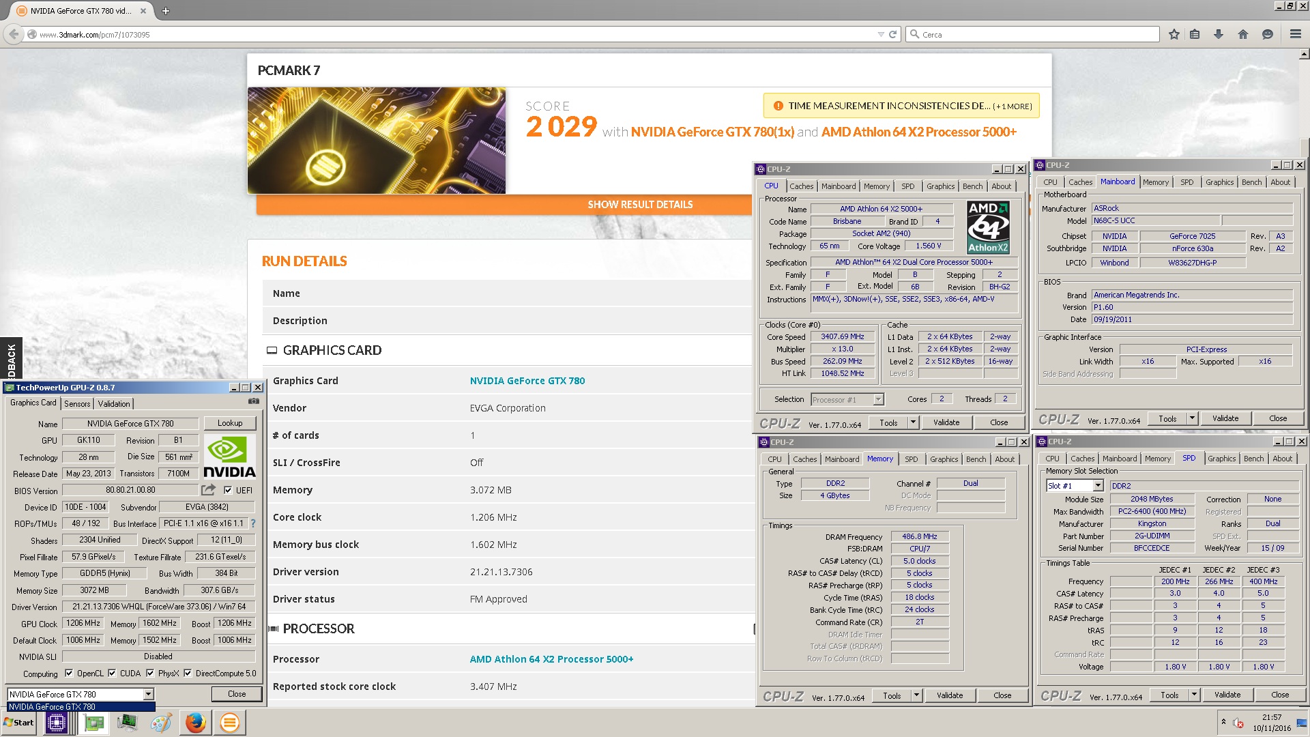Open the GPU-Z graphics card taskbar icon
The width and height of the screenshot is (1310, 737).
click(x=94, y=723)
